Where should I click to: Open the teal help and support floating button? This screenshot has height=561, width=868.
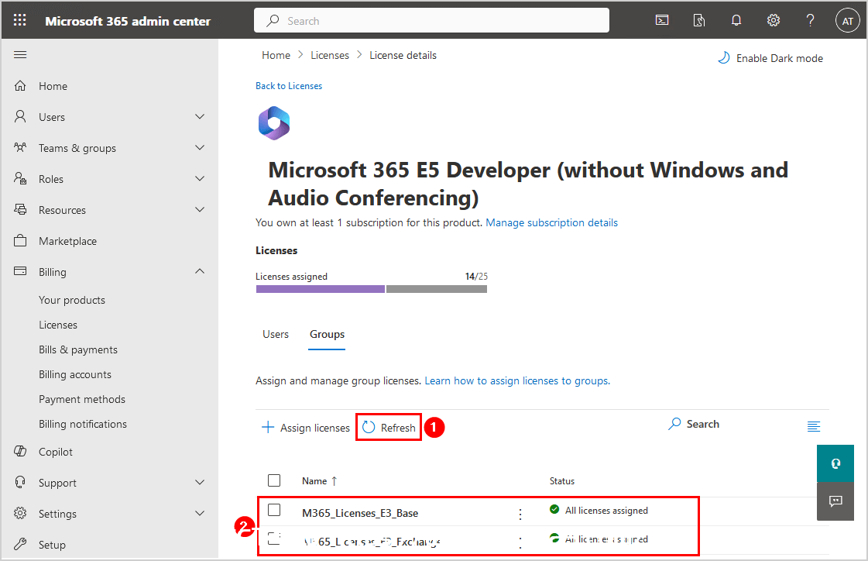click(835, 463)
